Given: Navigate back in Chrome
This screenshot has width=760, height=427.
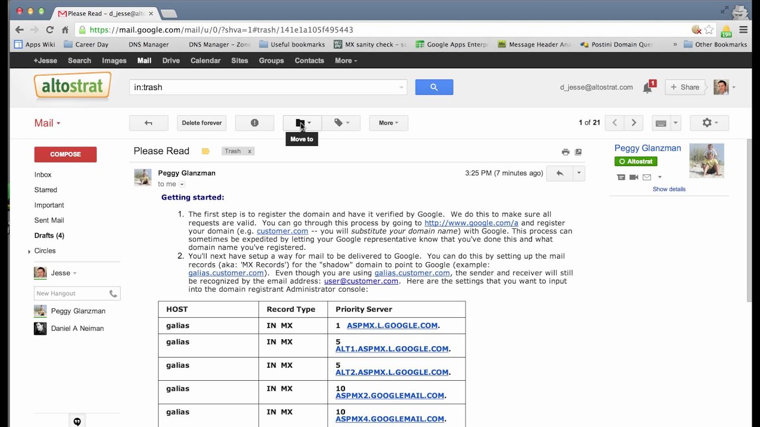Looking at the screenshot, I should [x=20, y=30].
